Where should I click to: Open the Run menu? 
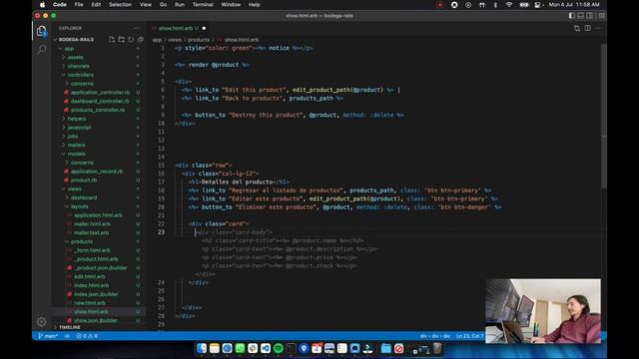(x=180, y=5)
